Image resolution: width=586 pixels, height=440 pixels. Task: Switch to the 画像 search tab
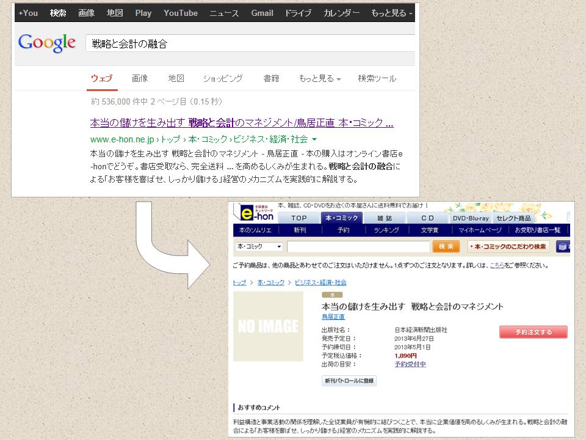point(140,78)
